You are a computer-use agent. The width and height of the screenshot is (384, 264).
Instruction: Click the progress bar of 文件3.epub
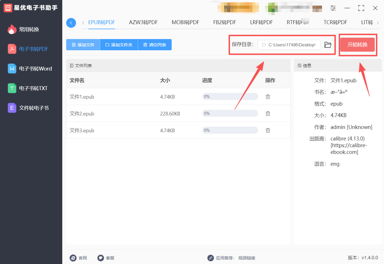click(230, 130)
